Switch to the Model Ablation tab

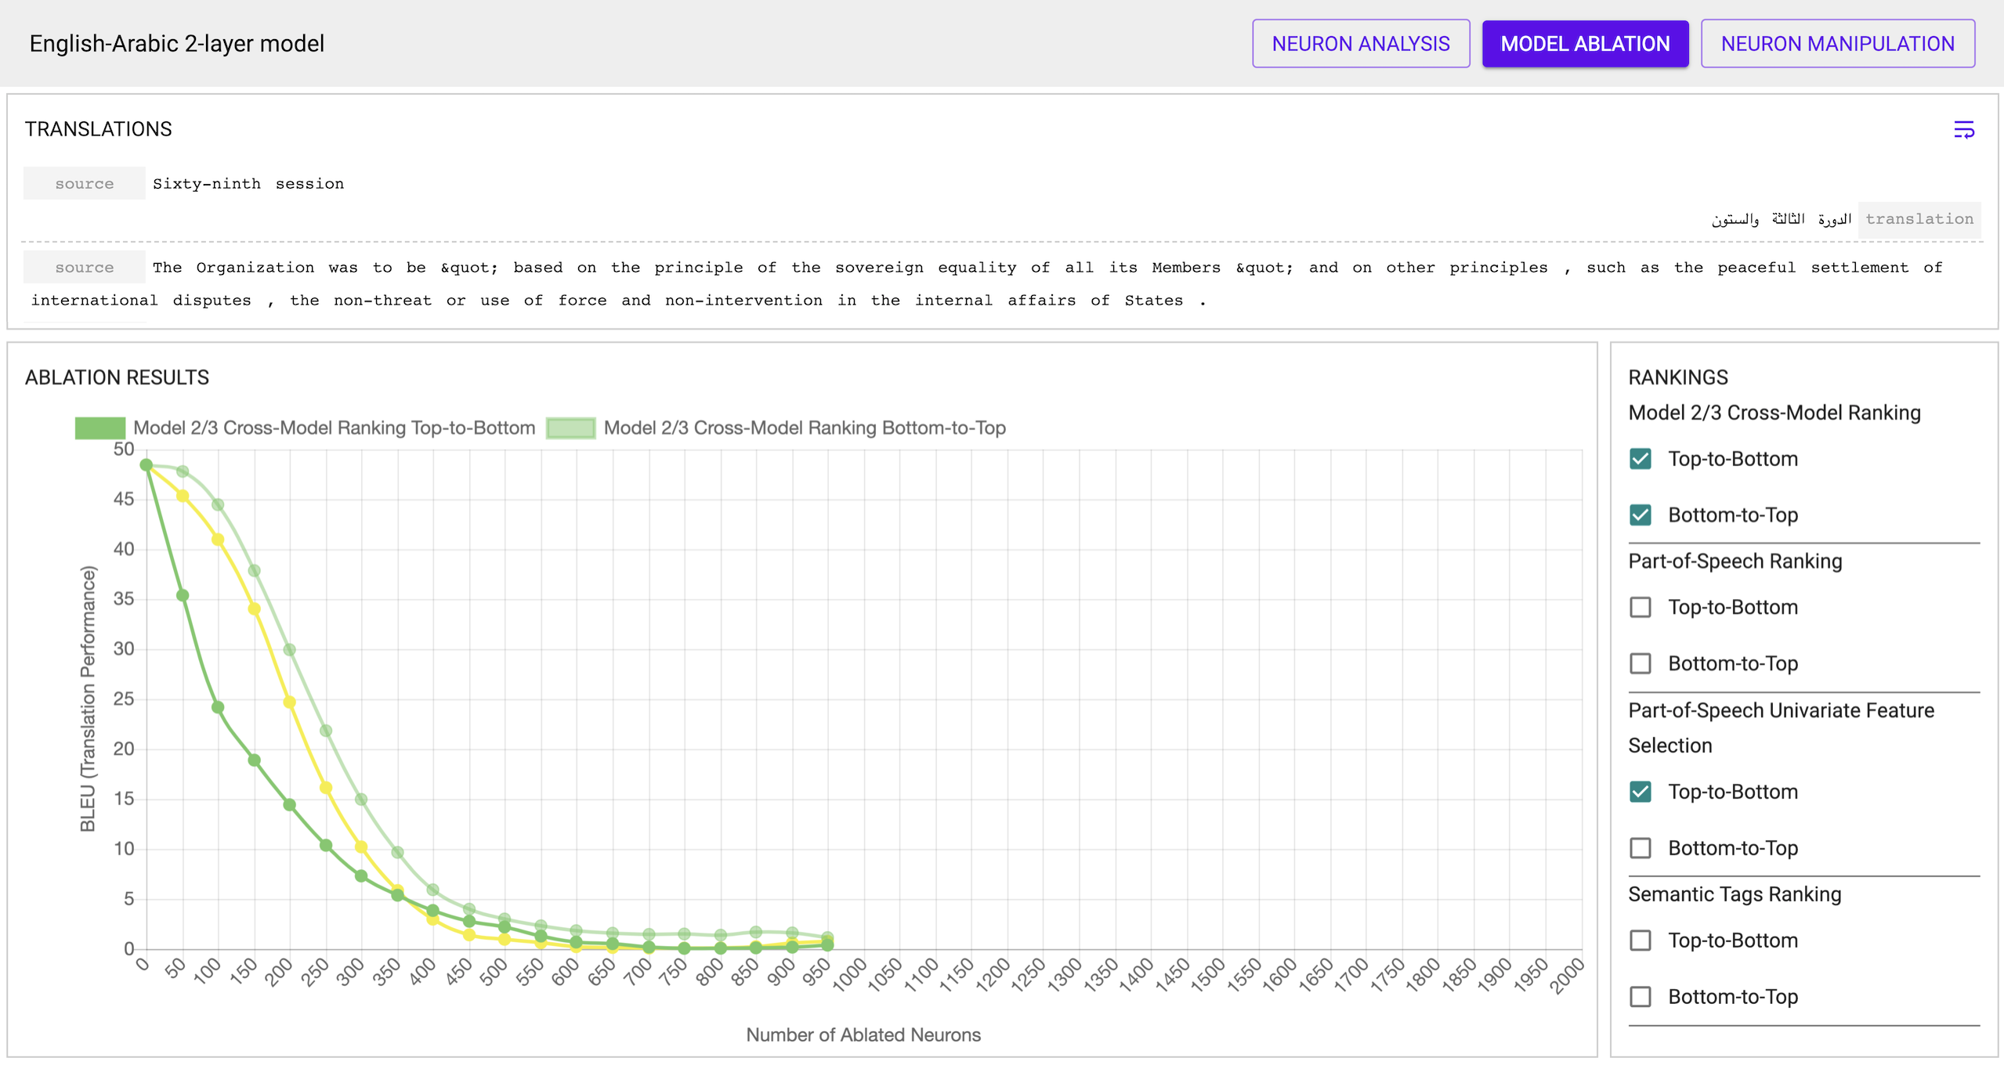point(1584,44)
